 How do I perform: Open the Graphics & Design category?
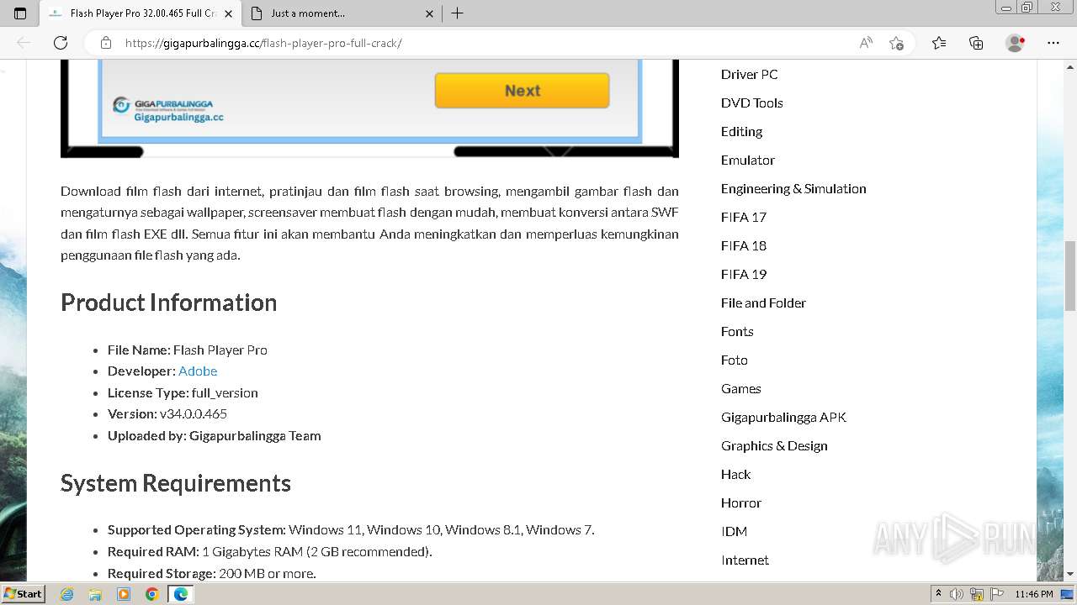(x=774, y=445)
